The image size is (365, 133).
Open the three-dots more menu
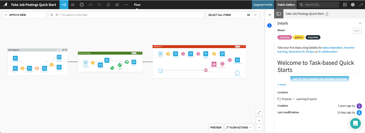(126, 5)
